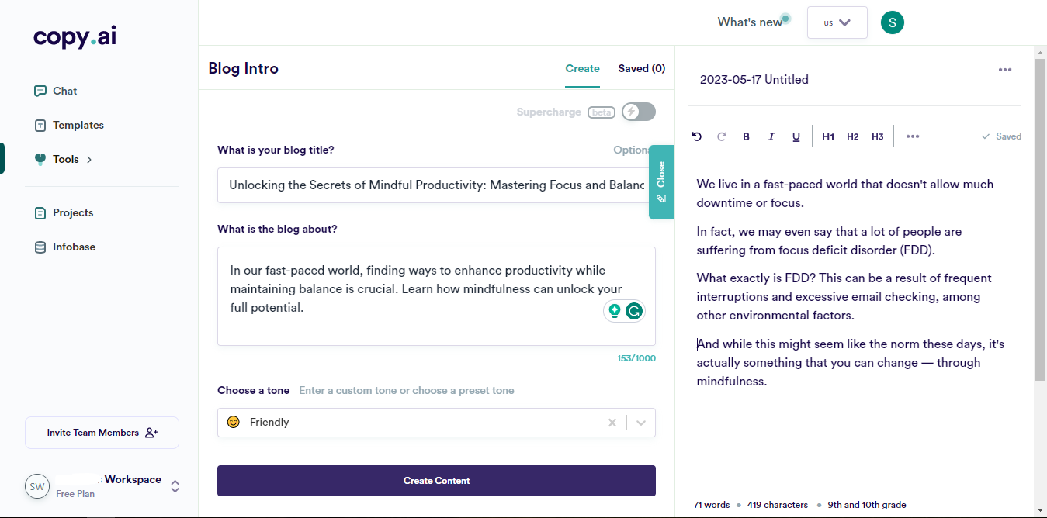Click the 419 characters count
The image size is (1047, 518).
778,505
